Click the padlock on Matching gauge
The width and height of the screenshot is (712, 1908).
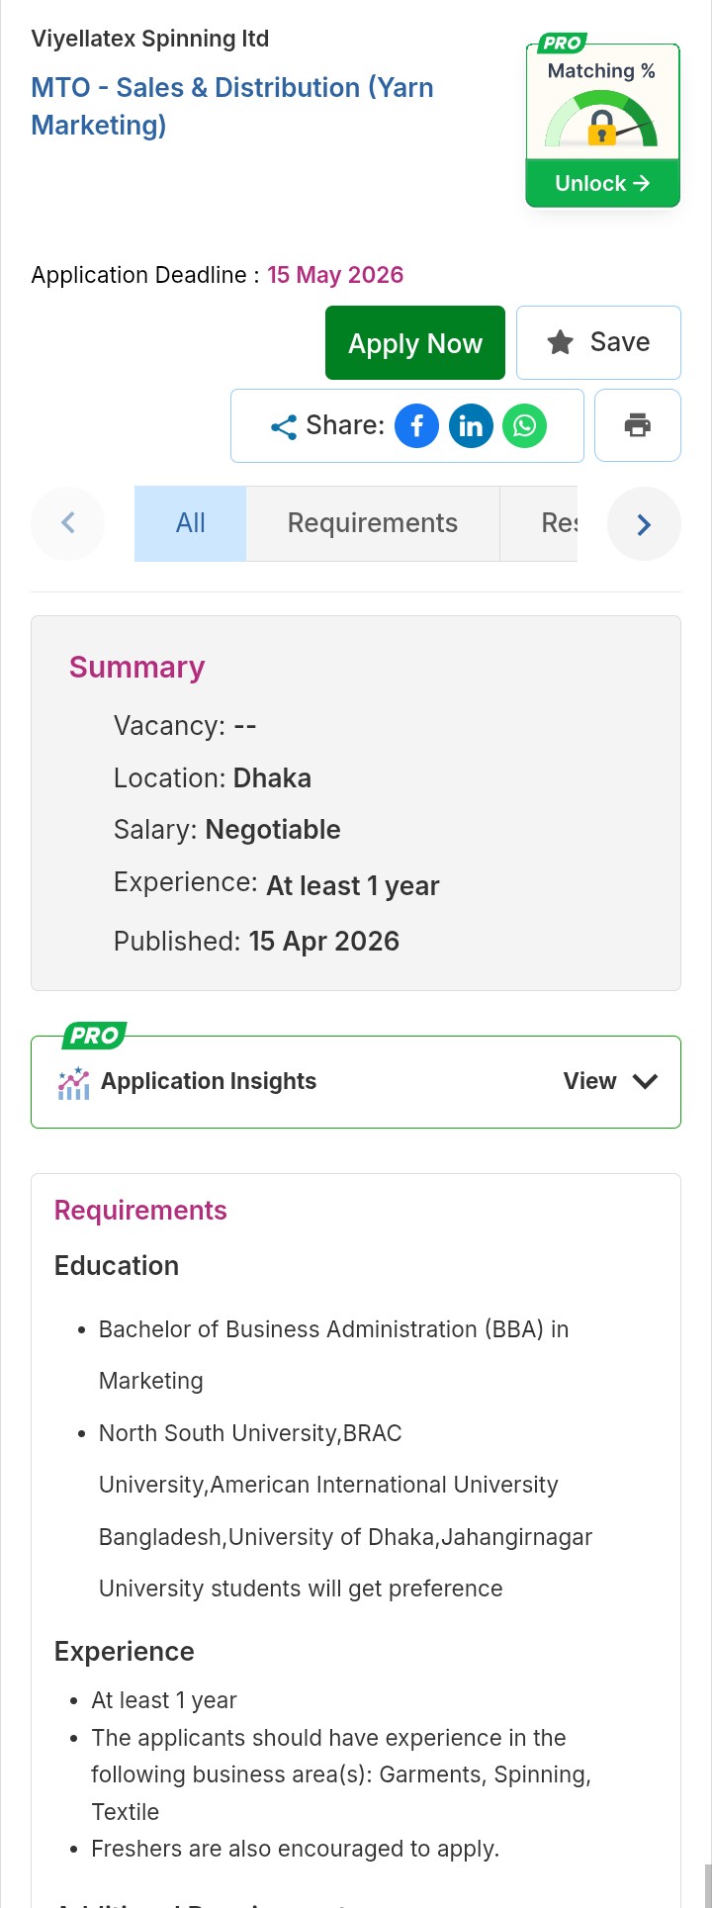tap(601, 129)
